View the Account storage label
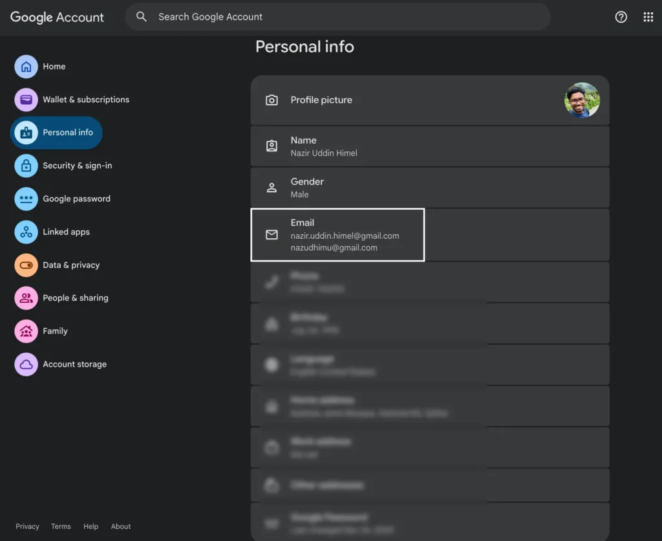 75,364
